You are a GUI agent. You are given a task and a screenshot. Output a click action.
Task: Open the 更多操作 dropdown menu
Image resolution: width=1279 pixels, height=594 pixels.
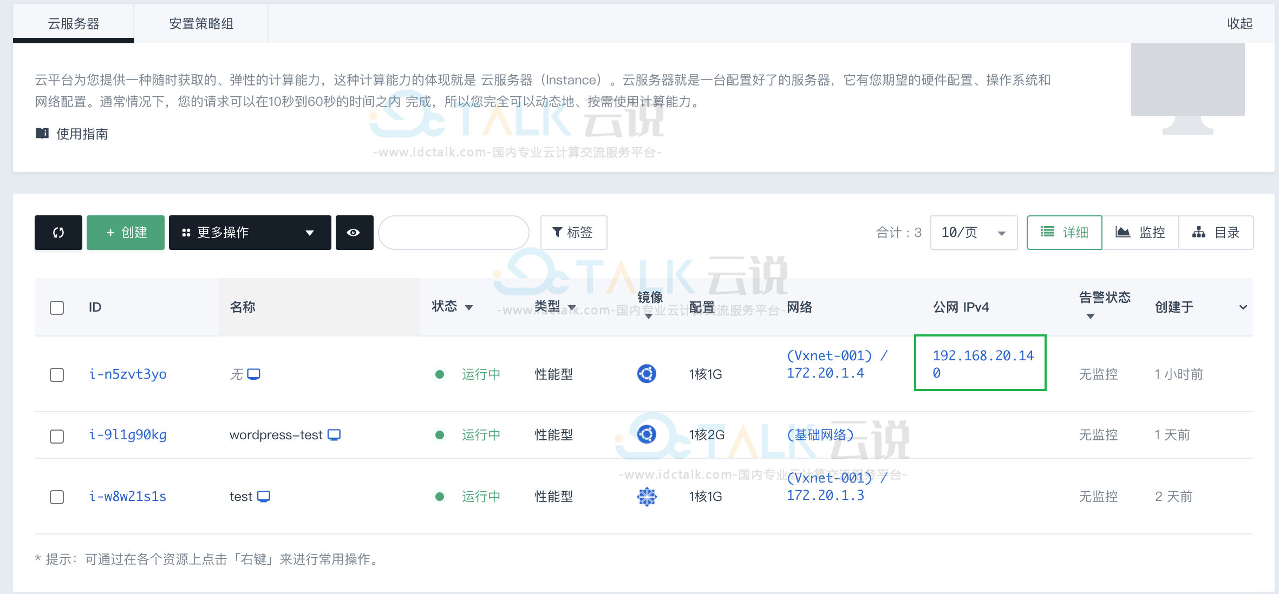250,233
